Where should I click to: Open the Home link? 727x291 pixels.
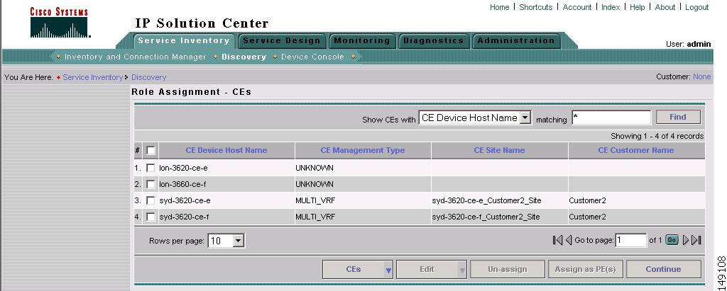pos(499,7)
